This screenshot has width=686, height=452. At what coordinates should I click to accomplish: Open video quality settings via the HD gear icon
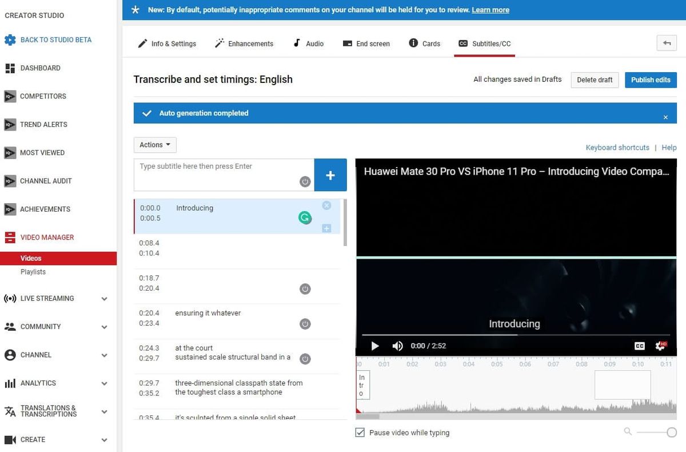[x=660, y=346]
